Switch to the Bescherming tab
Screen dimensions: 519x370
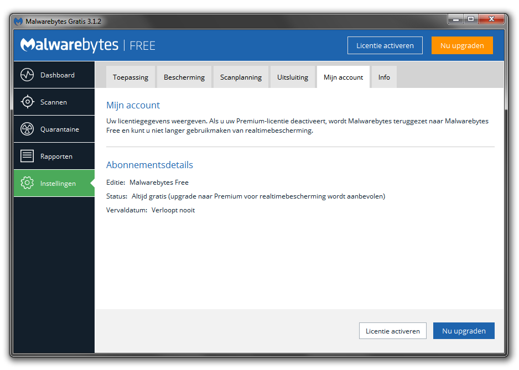[184, 77]
